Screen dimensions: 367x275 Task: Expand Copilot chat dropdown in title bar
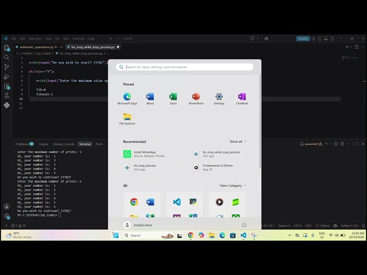[258, 38]
